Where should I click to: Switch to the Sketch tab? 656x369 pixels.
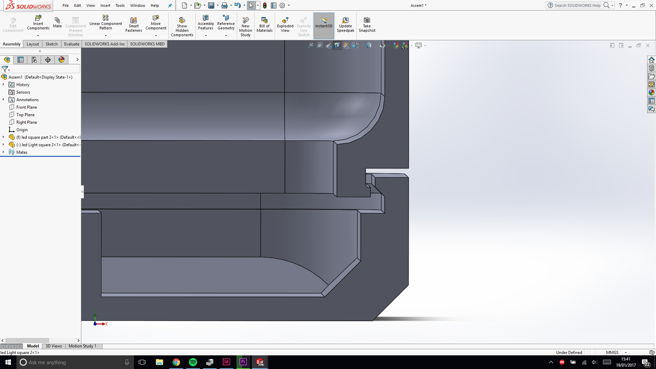click(52, 44)
